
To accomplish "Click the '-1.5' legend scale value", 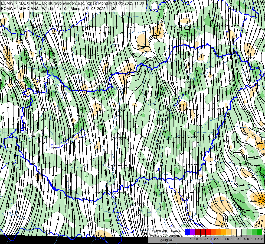I will coord(226,239).
